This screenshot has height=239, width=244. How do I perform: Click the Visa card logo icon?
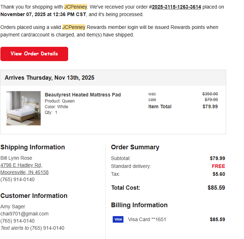click(118, 219)
